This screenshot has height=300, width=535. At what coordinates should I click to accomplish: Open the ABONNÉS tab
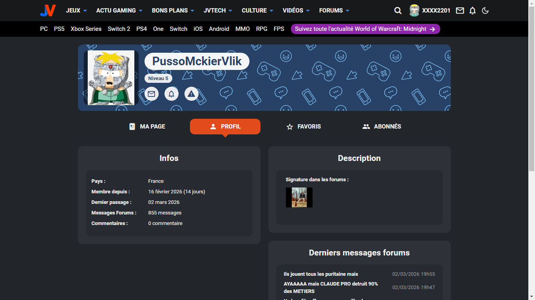382,127
